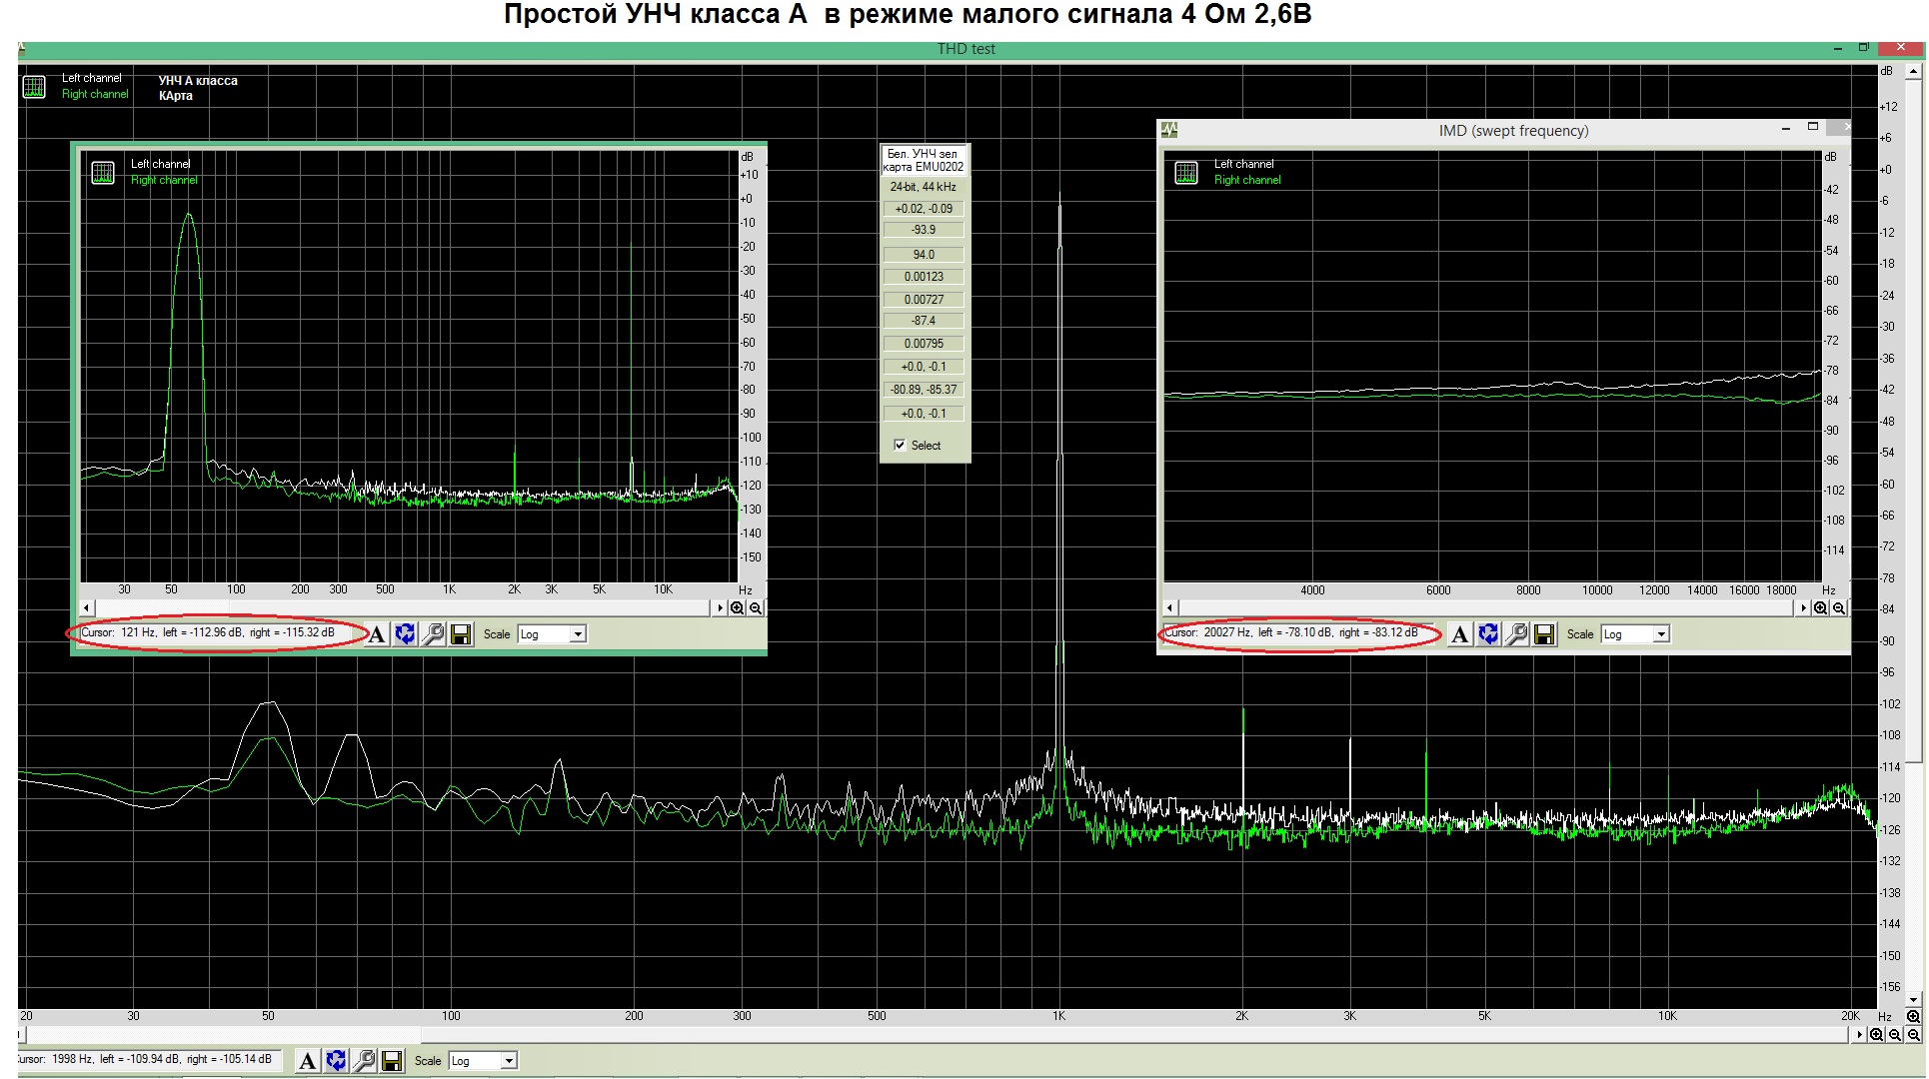
Task: Click text annotation 'A' icon in IMD window
Action: pyautogui.click(x=1459, y=634)
